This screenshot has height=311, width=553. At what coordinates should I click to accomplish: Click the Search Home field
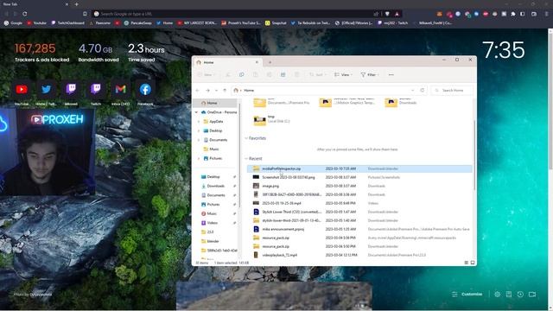pos(453,91)
